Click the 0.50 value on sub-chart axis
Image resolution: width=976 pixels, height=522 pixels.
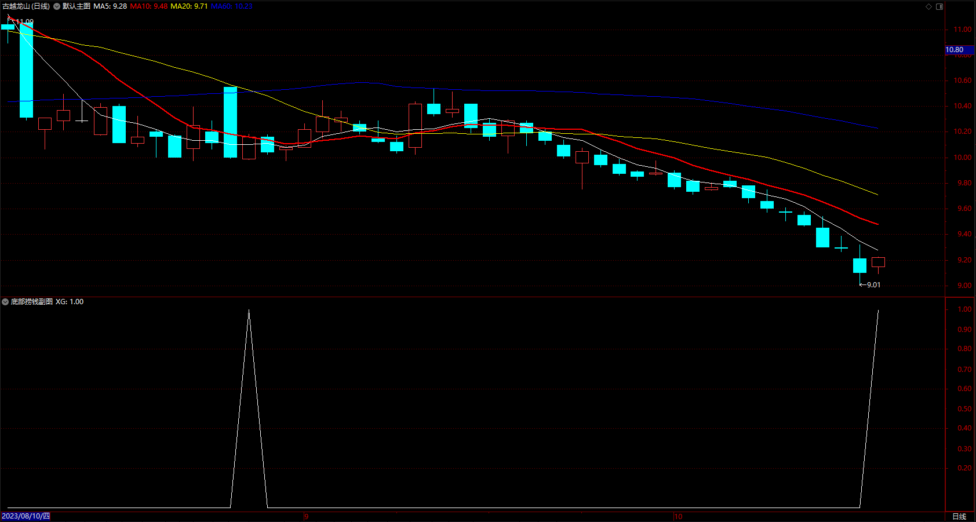(964, 409)
